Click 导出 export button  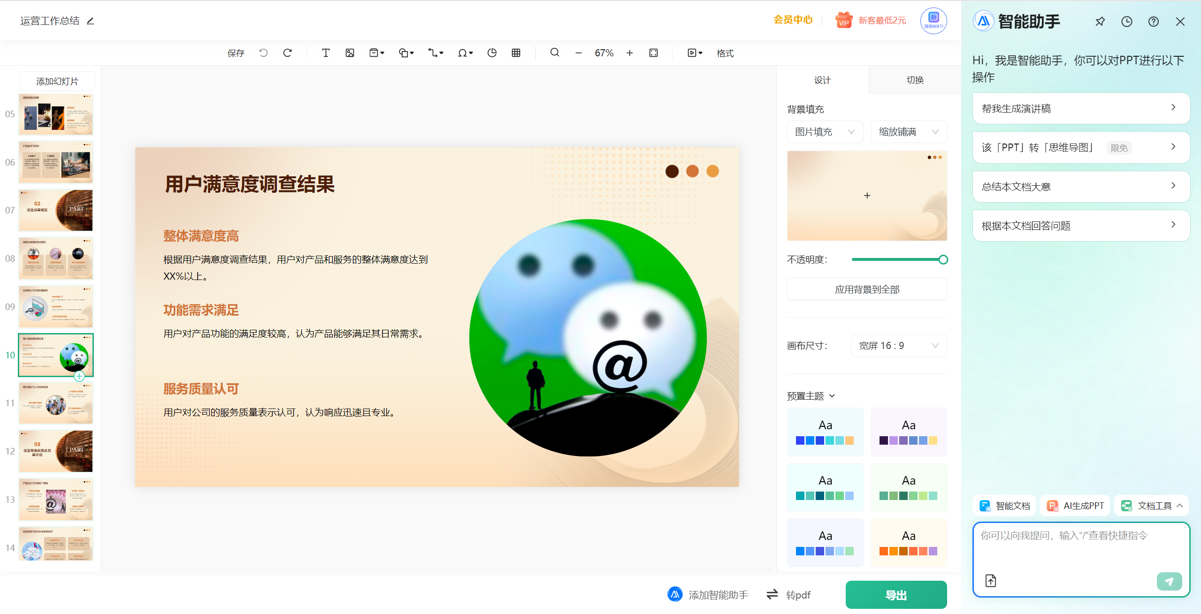point(896,595)
